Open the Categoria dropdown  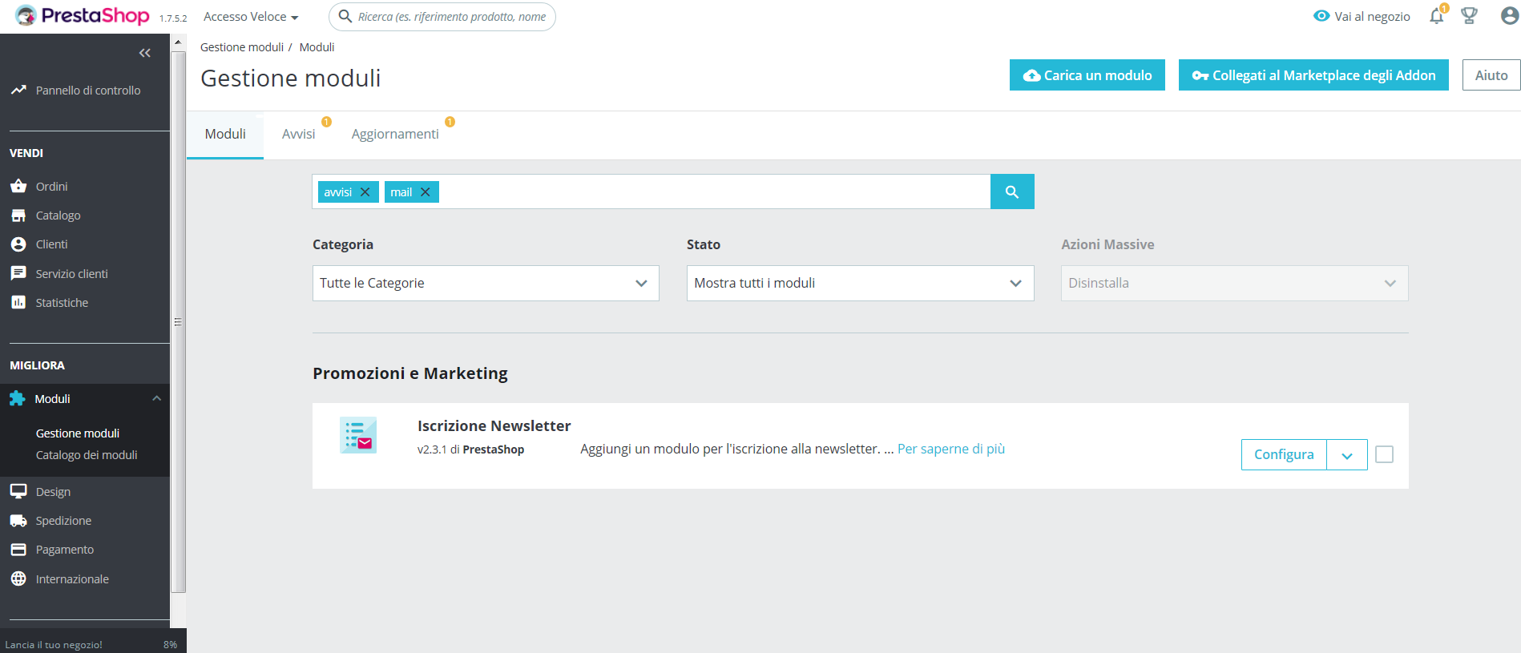coord(485,283)
